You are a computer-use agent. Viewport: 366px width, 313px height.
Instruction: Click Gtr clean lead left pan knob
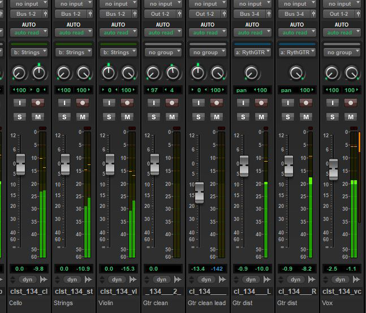click(x=198, y=73)
